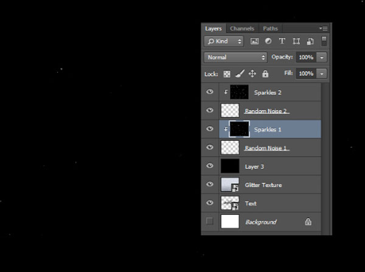Viewport: 365px width, 272px height.
Task: Click the Text layer name
Action: (x=251, y=204)
